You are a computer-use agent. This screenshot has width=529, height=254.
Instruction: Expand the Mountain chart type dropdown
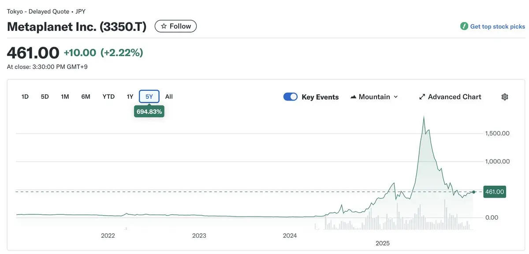click(395, 97)
